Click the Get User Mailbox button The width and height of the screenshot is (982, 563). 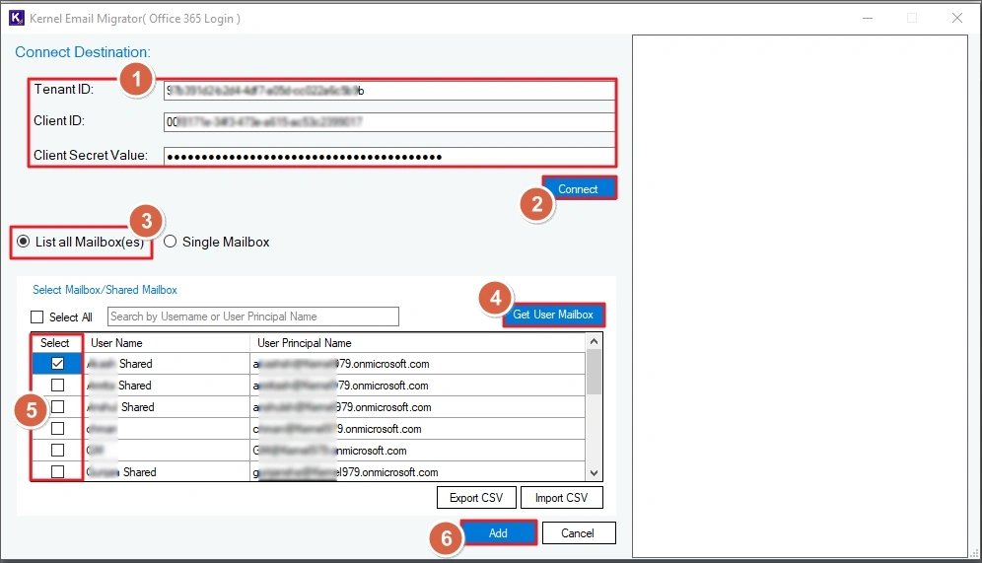click(553, 315)
